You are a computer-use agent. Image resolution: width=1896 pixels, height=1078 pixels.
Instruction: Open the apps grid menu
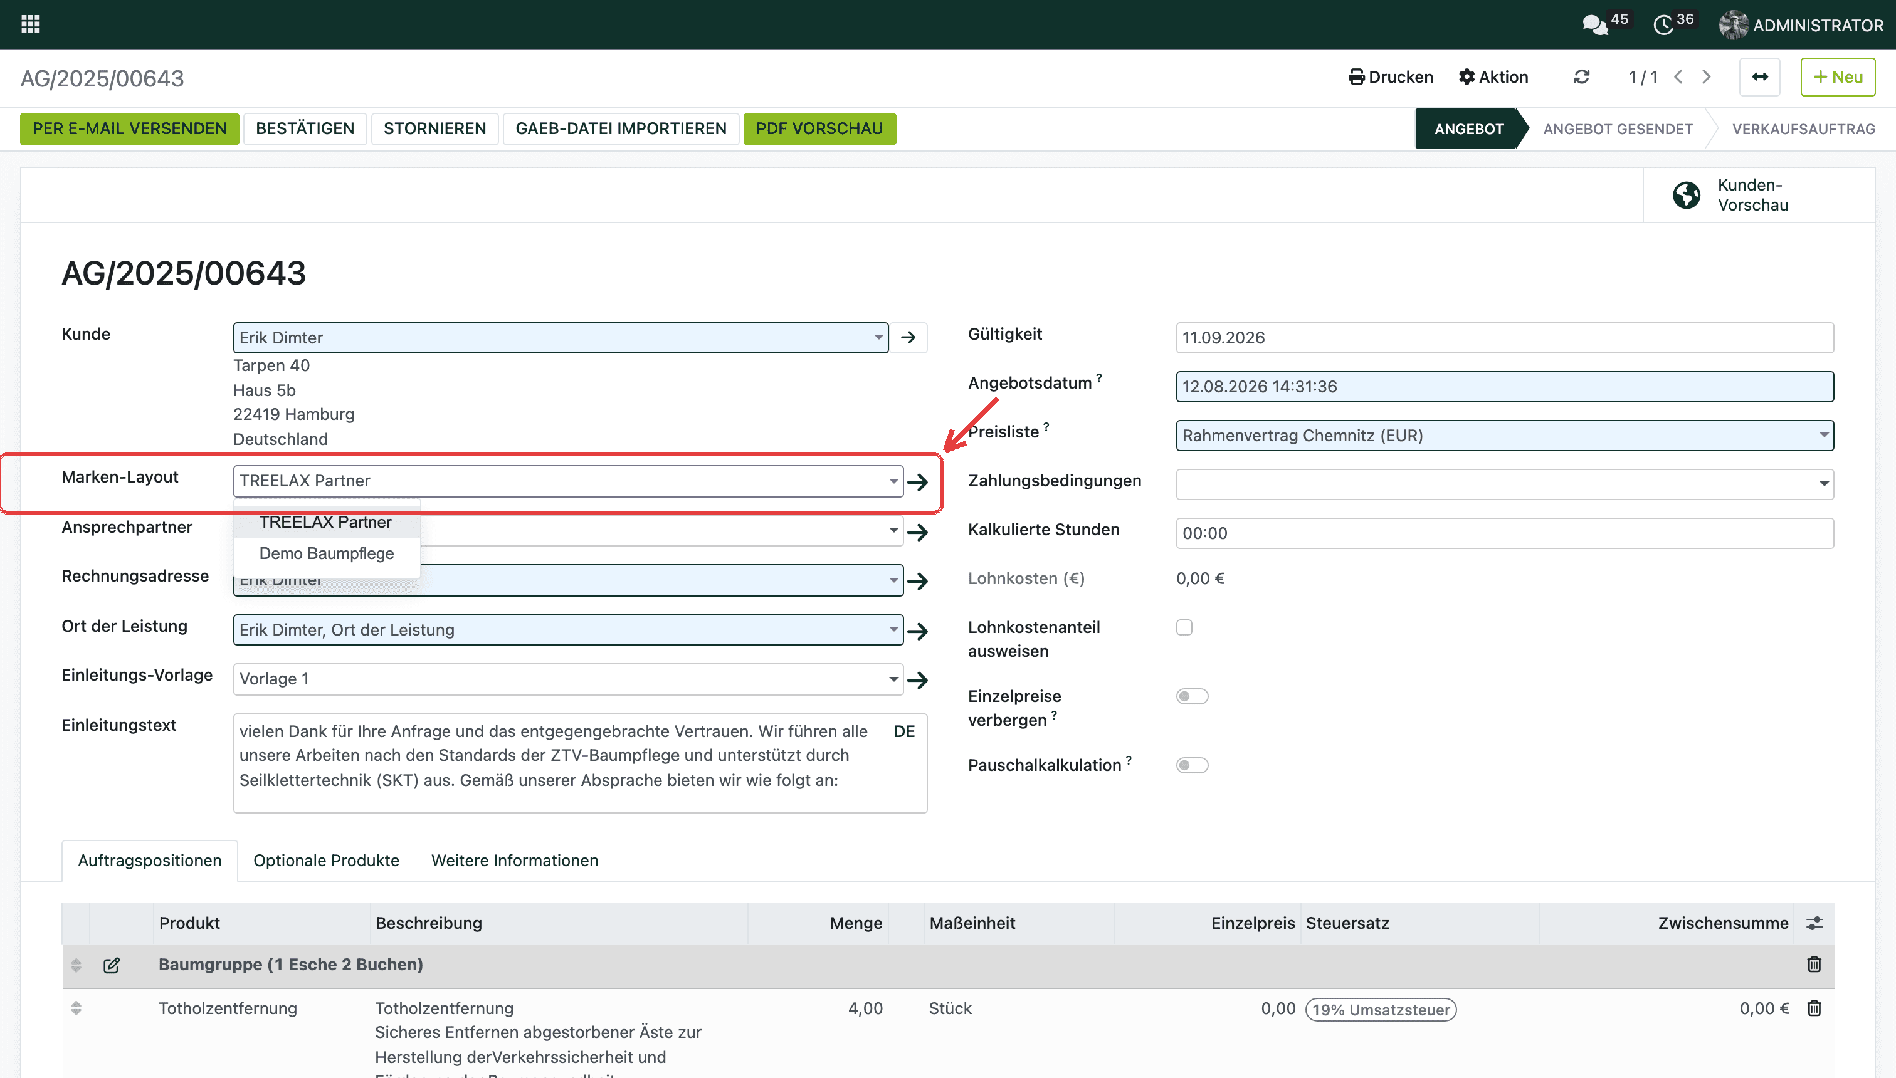[x=30, y=24]
